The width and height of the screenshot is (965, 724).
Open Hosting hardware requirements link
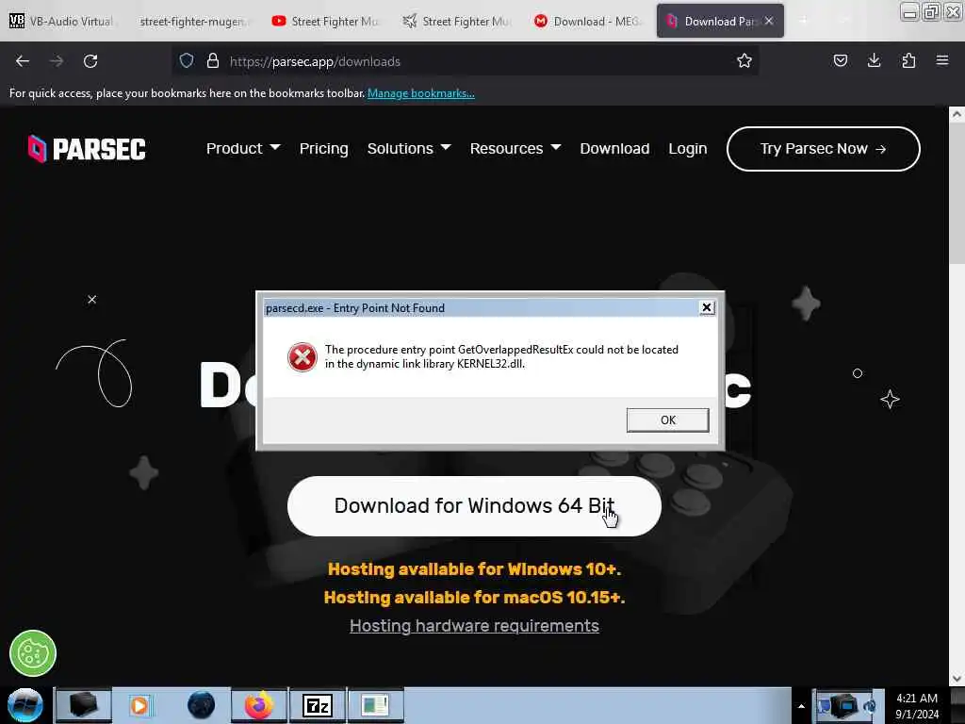point(474,626)
